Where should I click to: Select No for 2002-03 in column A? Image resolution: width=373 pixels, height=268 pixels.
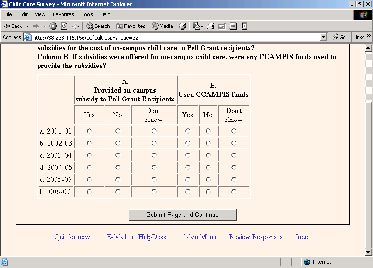coord(117,143)
